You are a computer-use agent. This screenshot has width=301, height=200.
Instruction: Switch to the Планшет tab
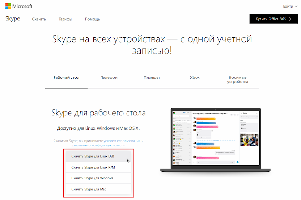pos(152,77)
